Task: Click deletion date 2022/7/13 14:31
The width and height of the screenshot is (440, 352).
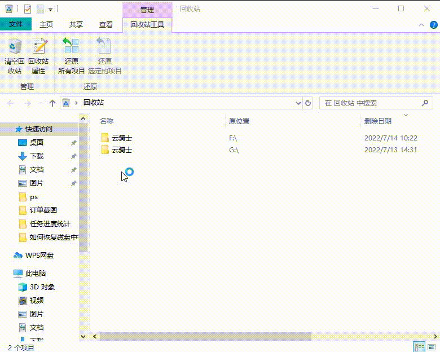Action: tap(390, 150)
